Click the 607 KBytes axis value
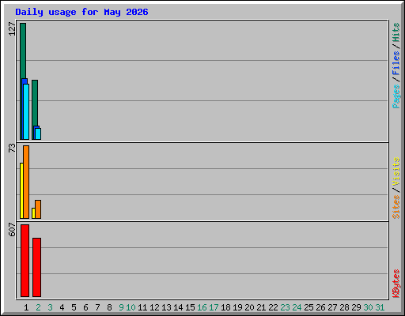405x316 pixels. [x=12, y=229]
